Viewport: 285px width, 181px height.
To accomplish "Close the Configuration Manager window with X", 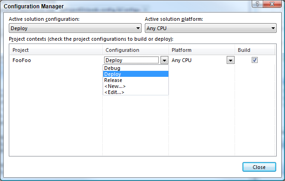I will 272,4.
